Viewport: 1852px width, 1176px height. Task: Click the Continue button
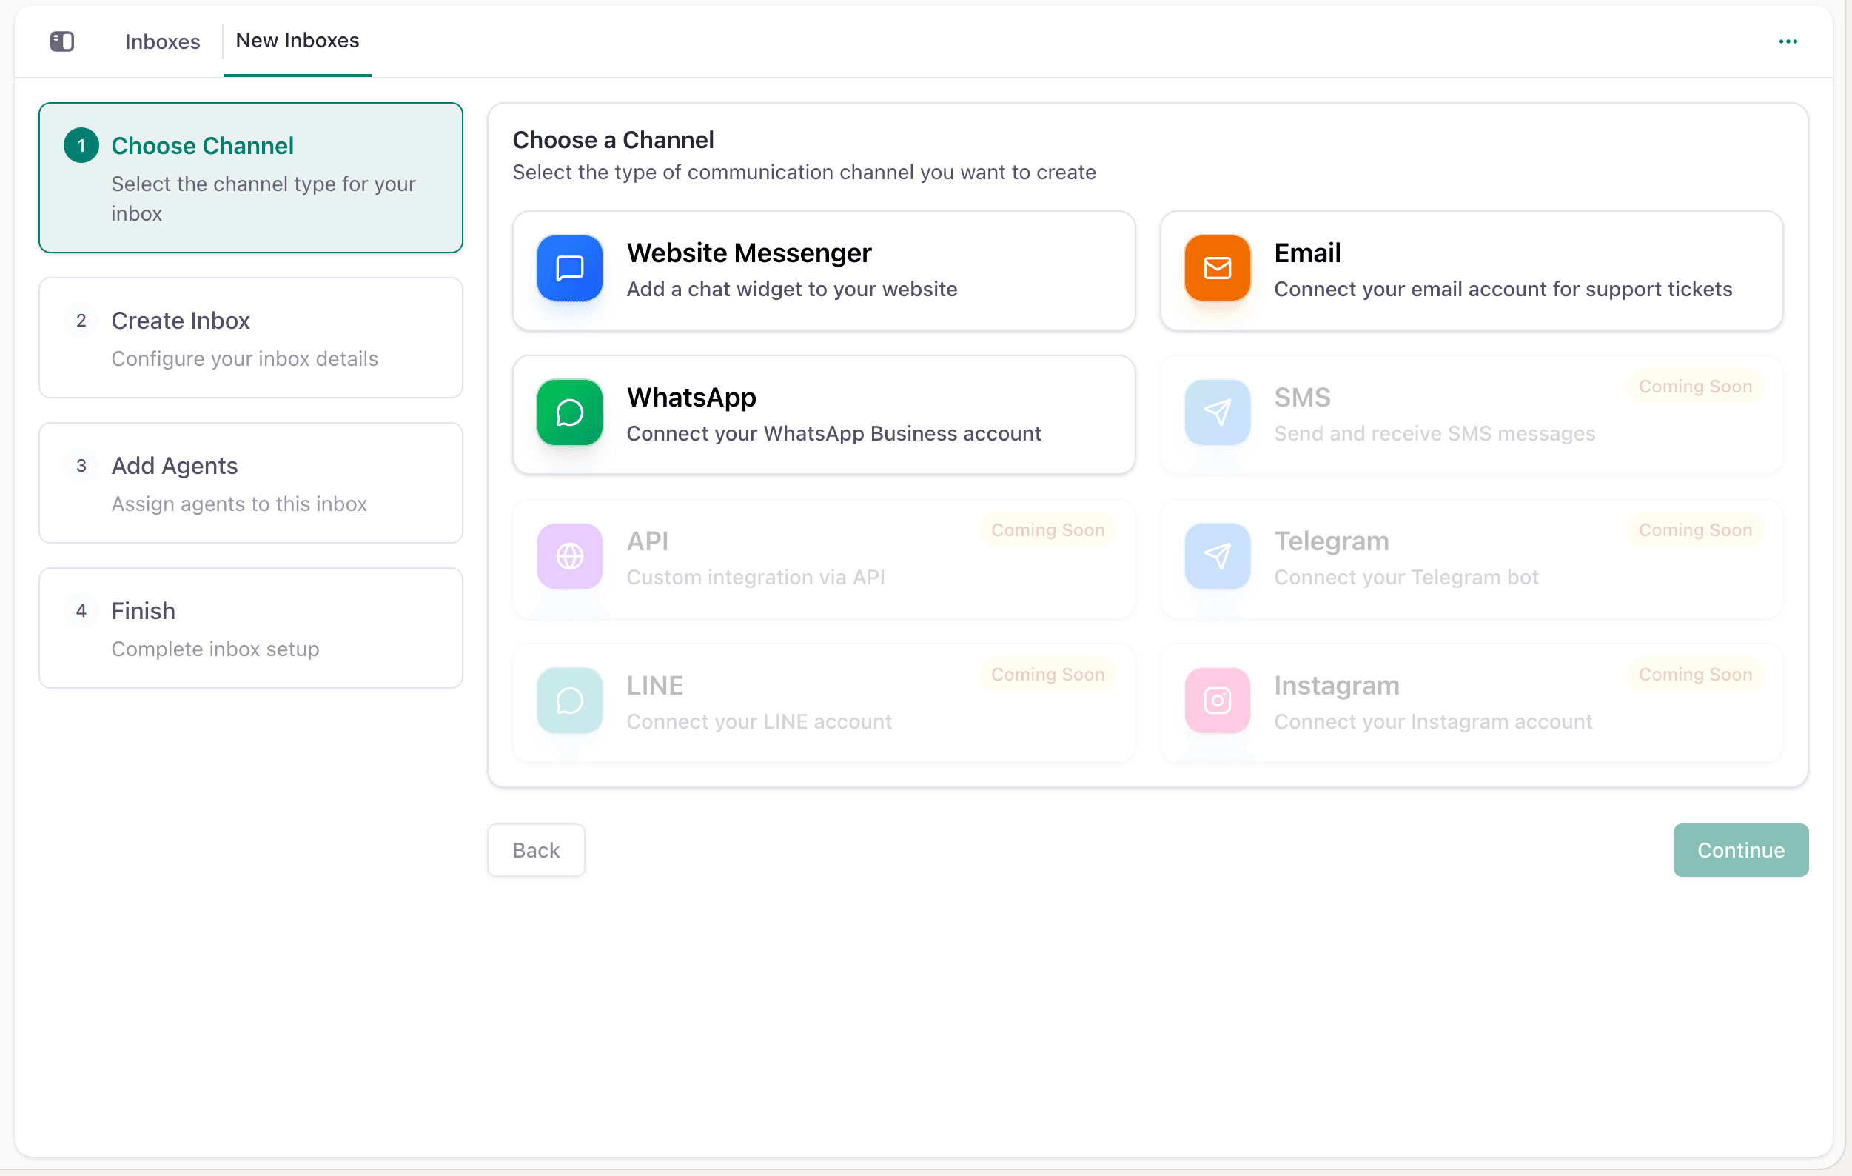pyautogui.click(x=1740, y=850)
